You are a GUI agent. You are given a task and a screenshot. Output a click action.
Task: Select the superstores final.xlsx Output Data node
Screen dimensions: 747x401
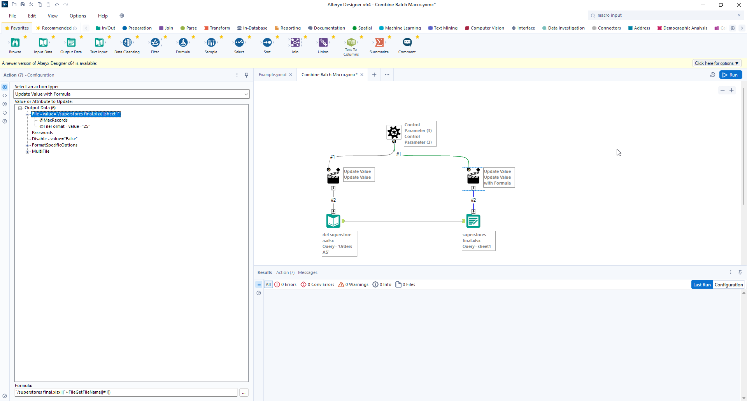[x=473, y=221]
